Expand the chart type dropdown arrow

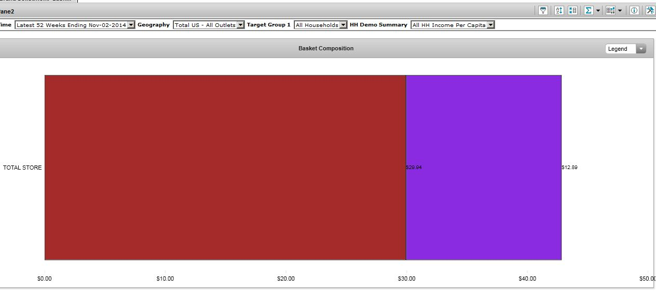coord(620,10)
